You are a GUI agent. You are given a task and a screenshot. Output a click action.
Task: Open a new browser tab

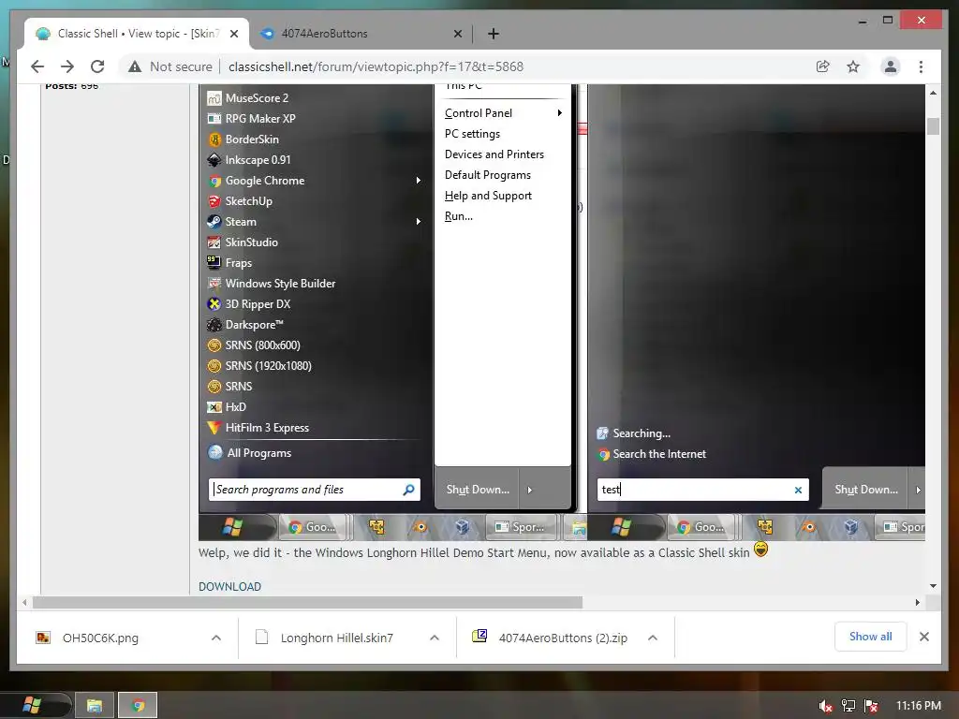(x=494, y=34)
